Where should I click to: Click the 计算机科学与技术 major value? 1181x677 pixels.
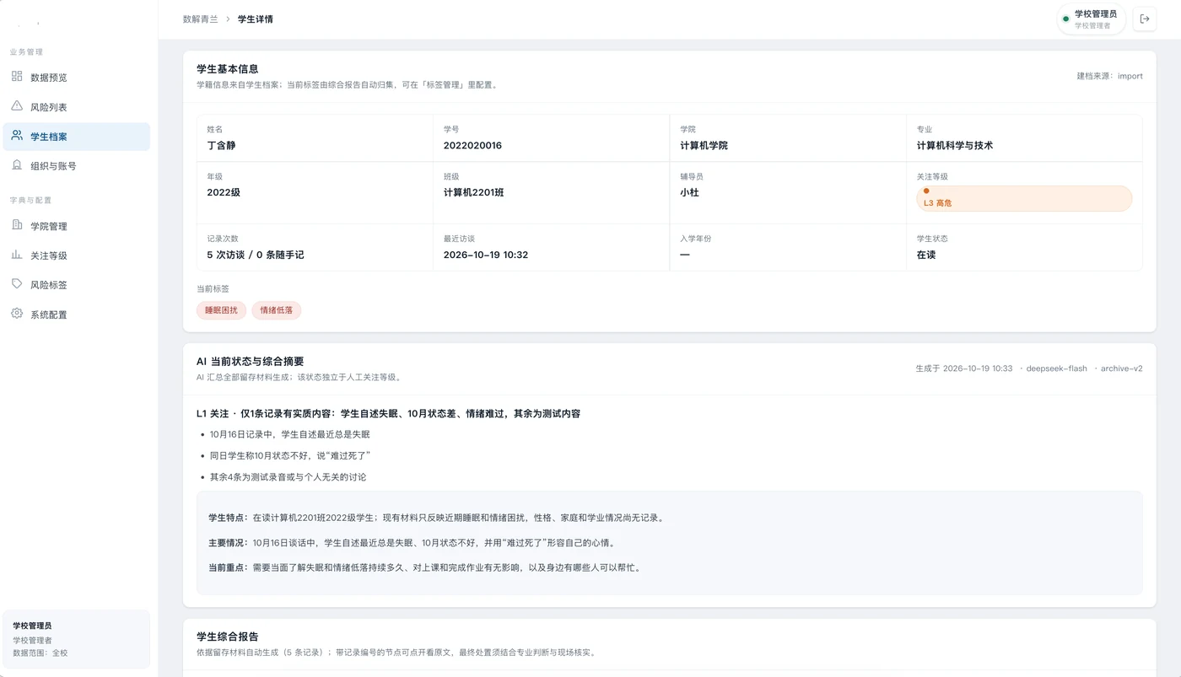[x=955, y=146]
